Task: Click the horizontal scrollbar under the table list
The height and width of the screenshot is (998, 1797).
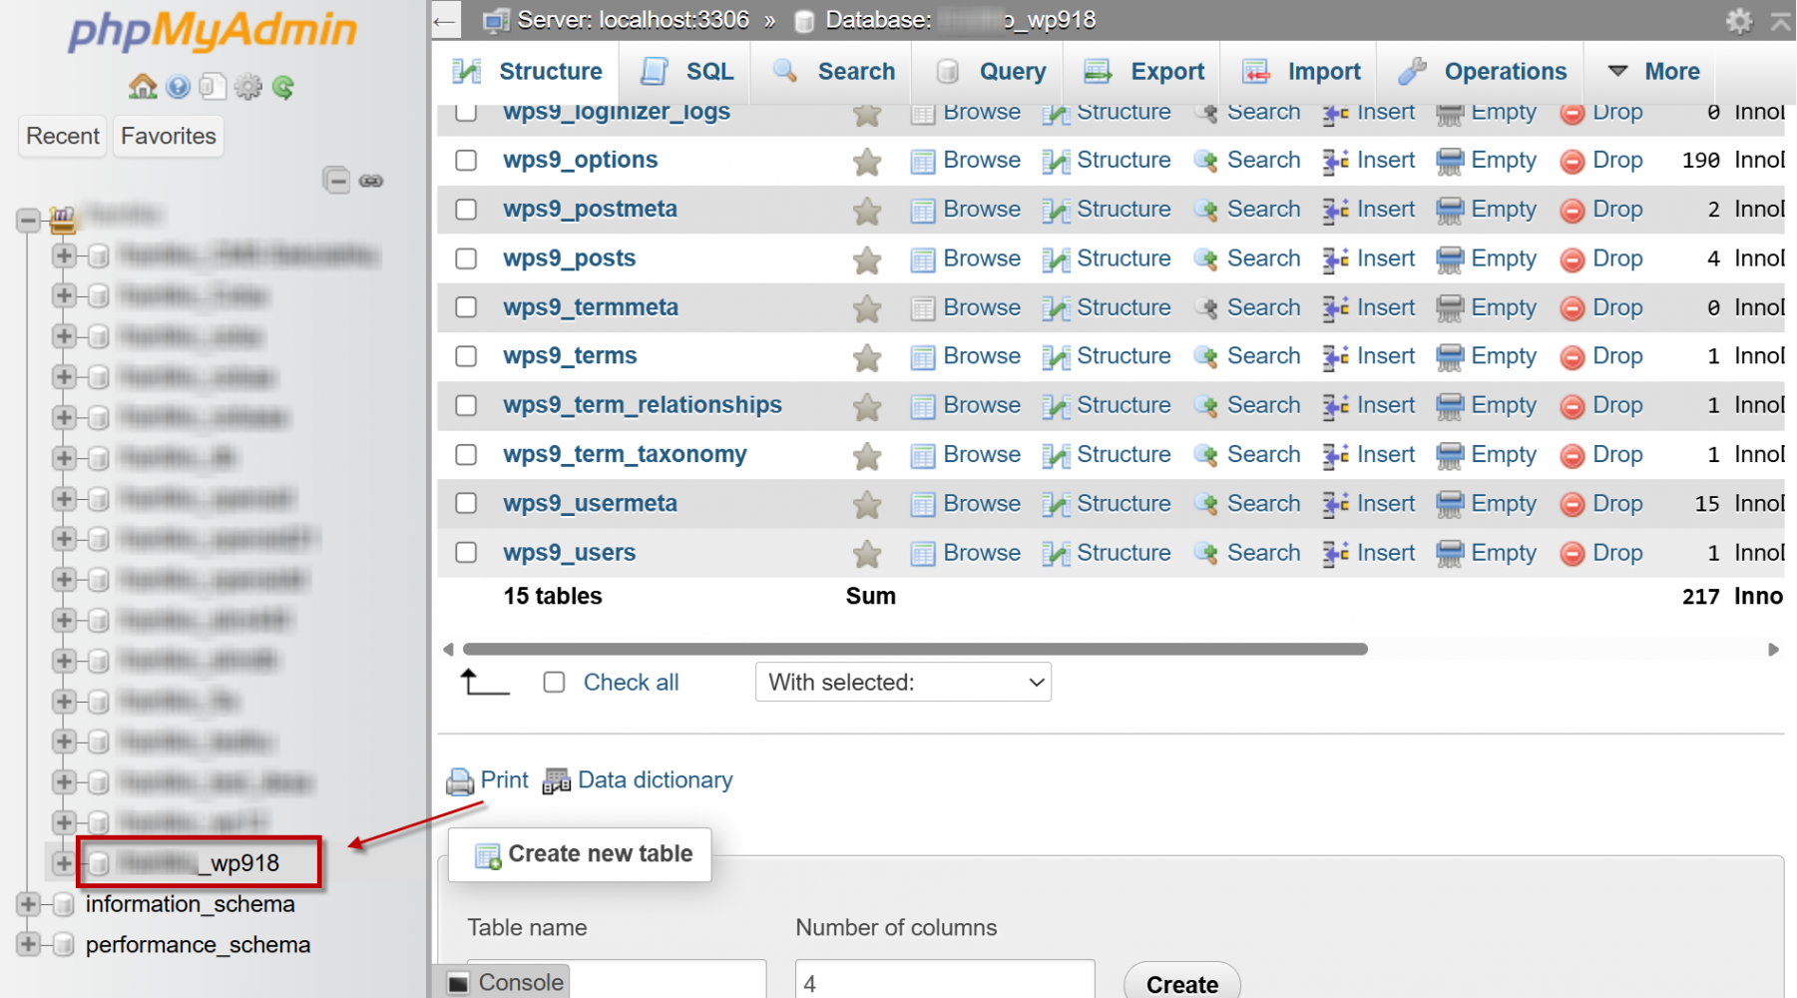Action: point(914,650)
